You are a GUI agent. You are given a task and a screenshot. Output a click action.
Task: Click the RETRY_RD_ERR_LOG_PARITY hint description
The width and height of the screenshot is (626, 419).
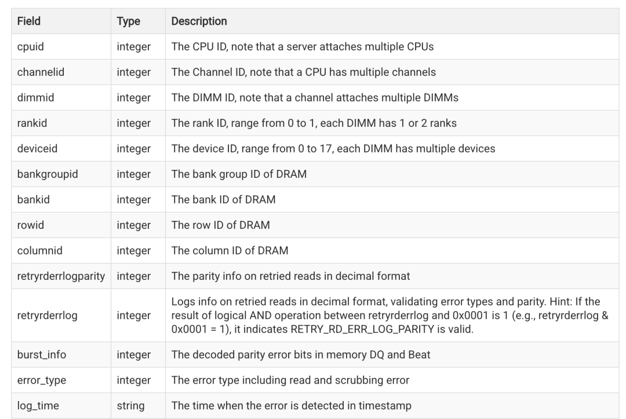click(390, 315)
